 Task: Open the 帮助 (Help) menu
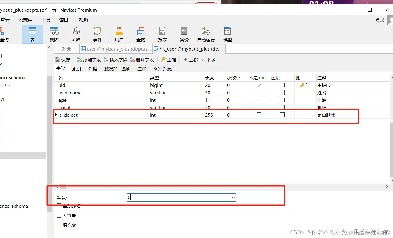pos(83,20)
